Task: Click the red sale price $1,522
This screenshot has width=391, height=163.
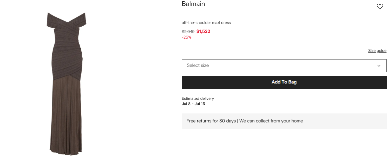Action: (x=203, y=31)
